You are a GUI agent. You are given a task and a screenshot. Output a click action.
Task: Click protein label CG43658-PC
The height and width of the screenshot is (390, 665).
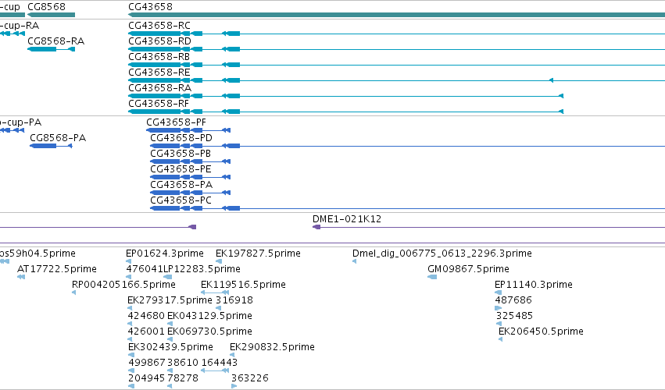point(181,200)
